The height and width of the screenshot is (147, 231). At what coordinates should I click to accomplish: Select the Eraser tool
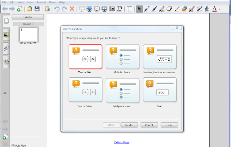click(169, 9)
